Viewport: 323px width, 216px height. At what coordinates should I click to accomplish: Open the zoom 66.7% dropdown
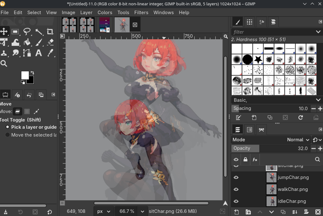(x=142, y=211)
